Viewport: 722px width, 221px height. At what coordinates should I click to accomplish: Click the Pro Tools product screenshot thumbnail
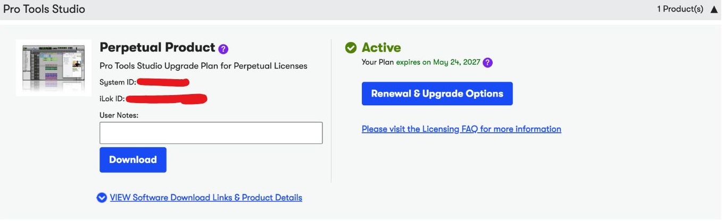click(x=54, y=67)
